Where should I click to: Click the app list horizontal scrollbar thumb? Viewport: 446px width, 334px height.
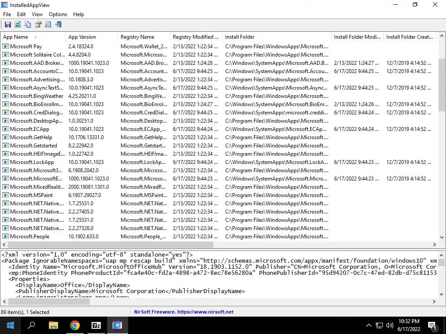pos(110,244)
